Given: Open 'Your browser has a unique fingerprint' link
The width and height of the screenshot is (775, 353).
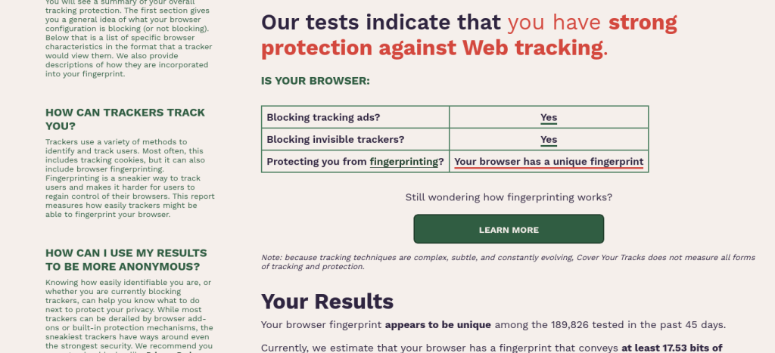Looking at the screenshot, I should (549, 162).
